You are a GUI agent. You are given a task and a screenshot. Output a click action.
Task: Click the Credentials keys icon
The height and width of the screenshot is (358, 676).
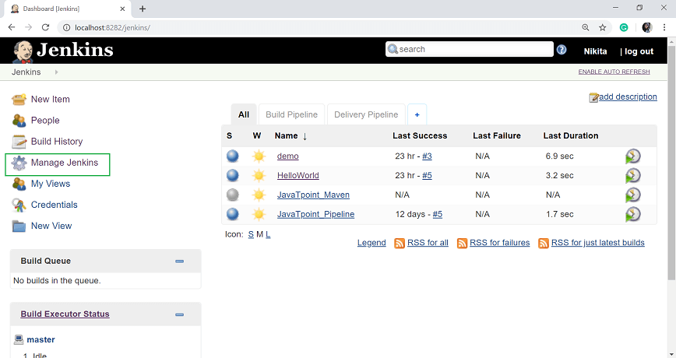[x=19, y=205]
